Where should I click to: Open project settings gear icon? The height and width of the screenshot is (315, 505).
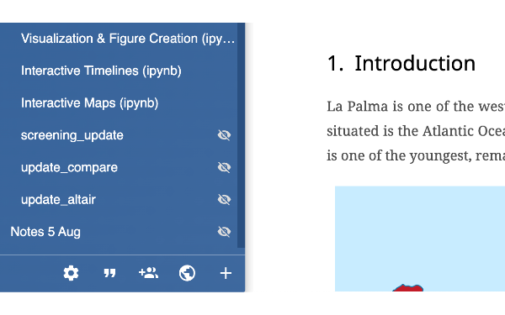coord(71,273)
